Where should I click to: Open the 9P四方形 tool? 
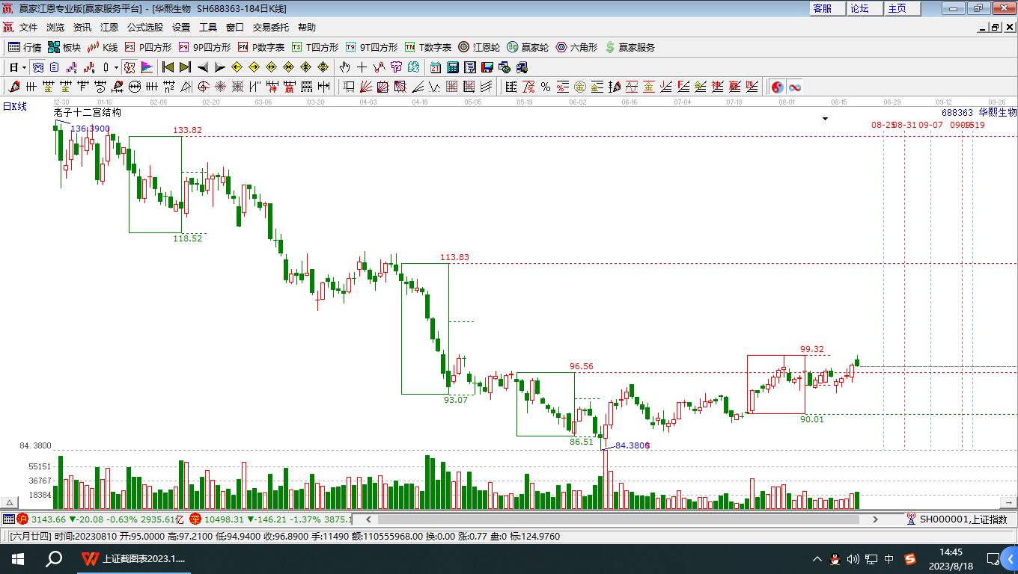[x=204, y=47]
